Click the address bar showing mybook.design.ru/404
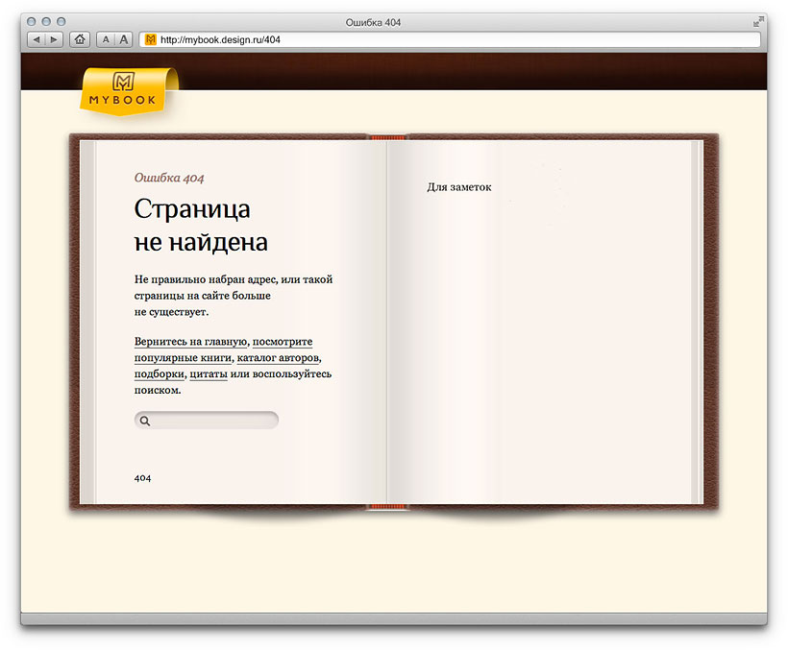Screen dimensions: 788x650 coord(288,39)
